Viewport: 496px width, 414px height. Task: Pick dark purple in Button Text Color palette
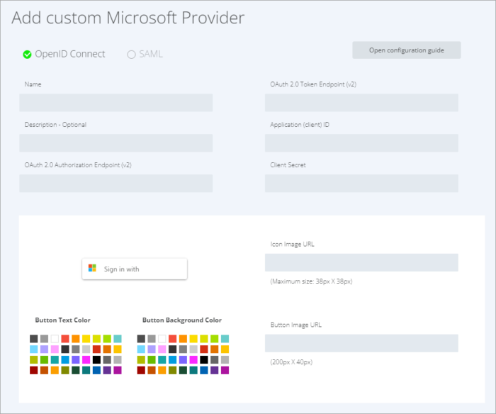tap(107, 370)
